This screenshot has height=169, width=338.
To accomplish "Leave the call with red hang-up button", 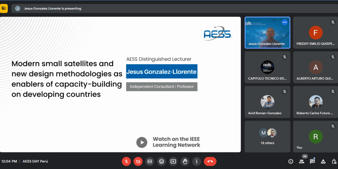I will pos(210,161).
